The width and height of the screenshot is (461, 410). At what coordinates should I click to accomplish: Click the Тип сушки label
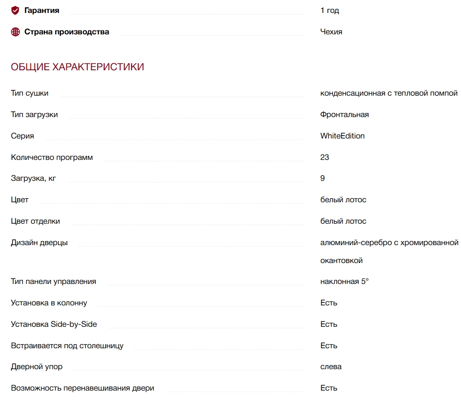coord(29,93)
